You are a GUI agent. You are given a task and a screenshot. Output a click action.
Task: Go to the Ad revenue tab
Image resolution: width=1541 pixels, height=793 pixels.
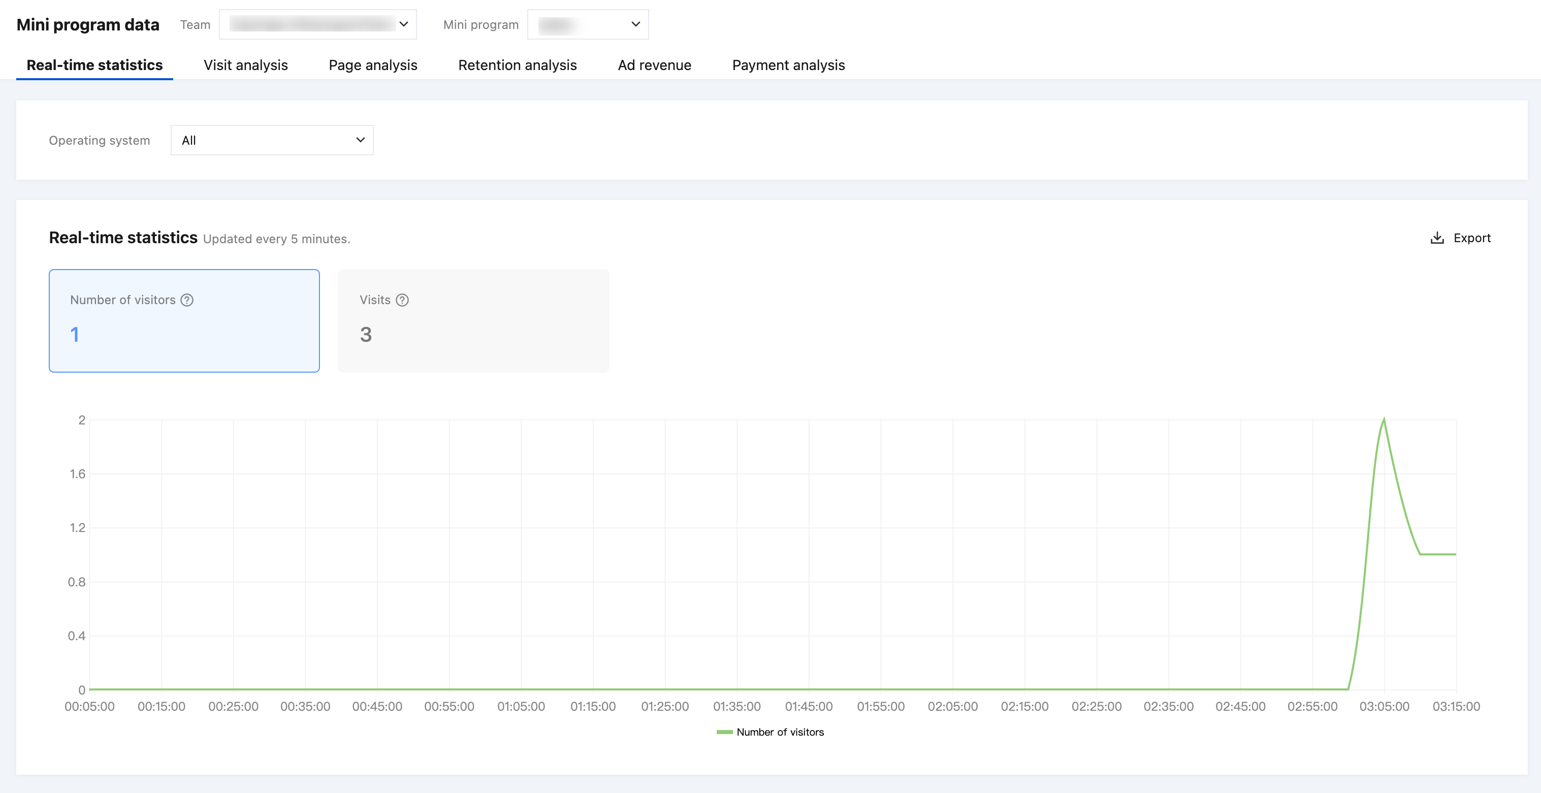coord(655,65)
